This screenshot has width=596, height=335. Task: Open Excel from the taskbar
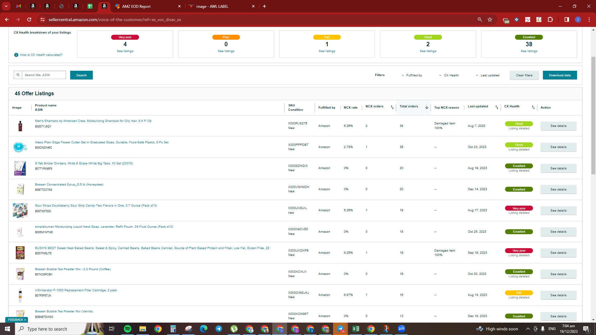356,329
